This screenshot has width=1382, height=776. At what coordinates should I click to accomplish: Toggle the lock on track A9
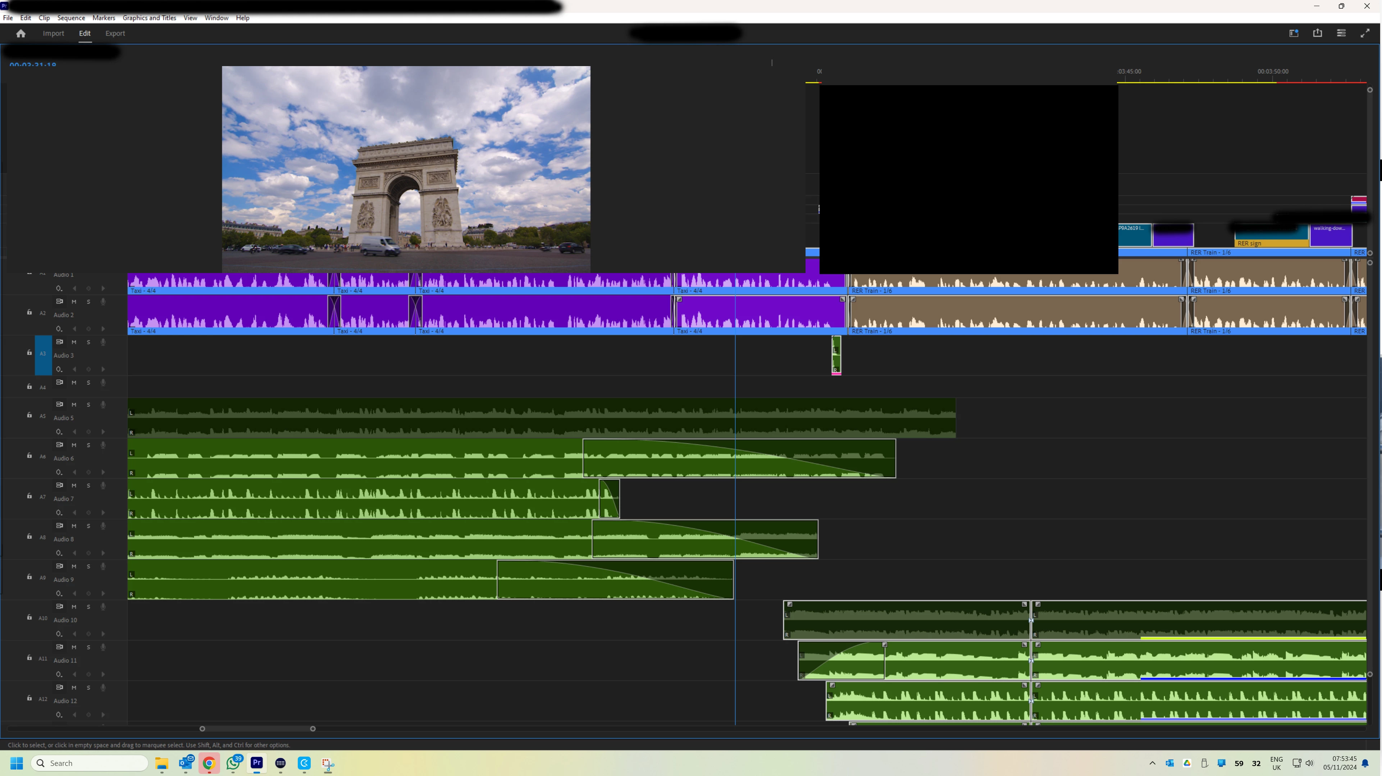coord(29,577)
